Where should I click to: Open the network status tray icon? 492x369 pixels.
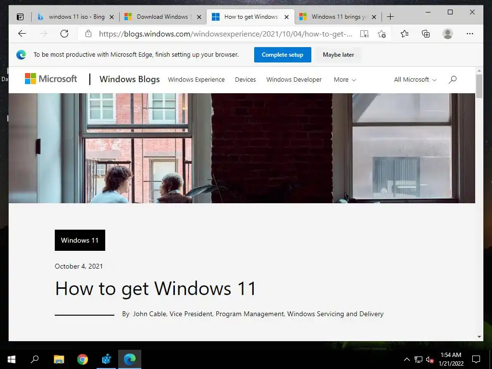point(418,359)
